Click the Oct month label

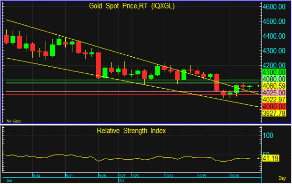pyautogui.click(x=121, y=180)
